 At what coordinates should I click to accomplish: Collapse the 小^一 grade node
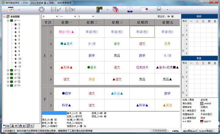[x=8, y=21]
